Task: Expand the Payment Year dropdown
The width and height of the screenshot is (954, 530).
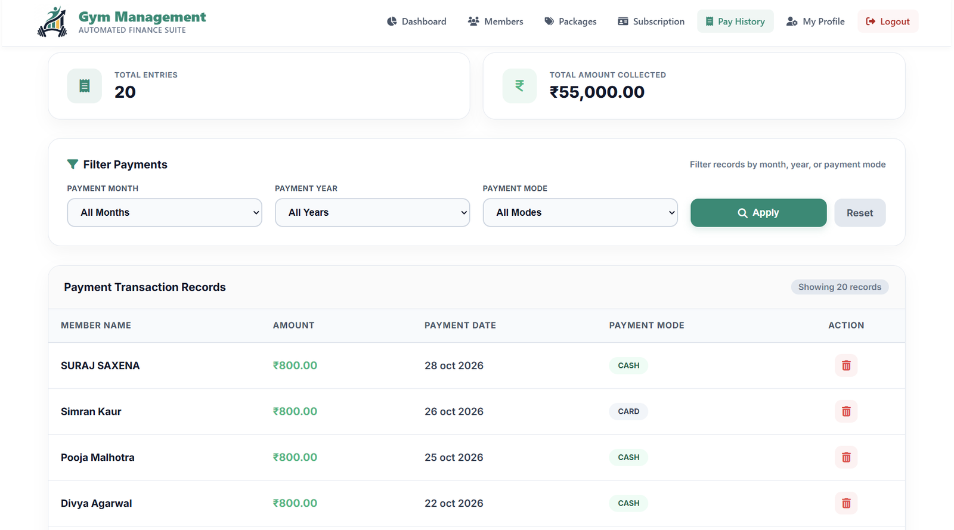Action: (372, 213)
